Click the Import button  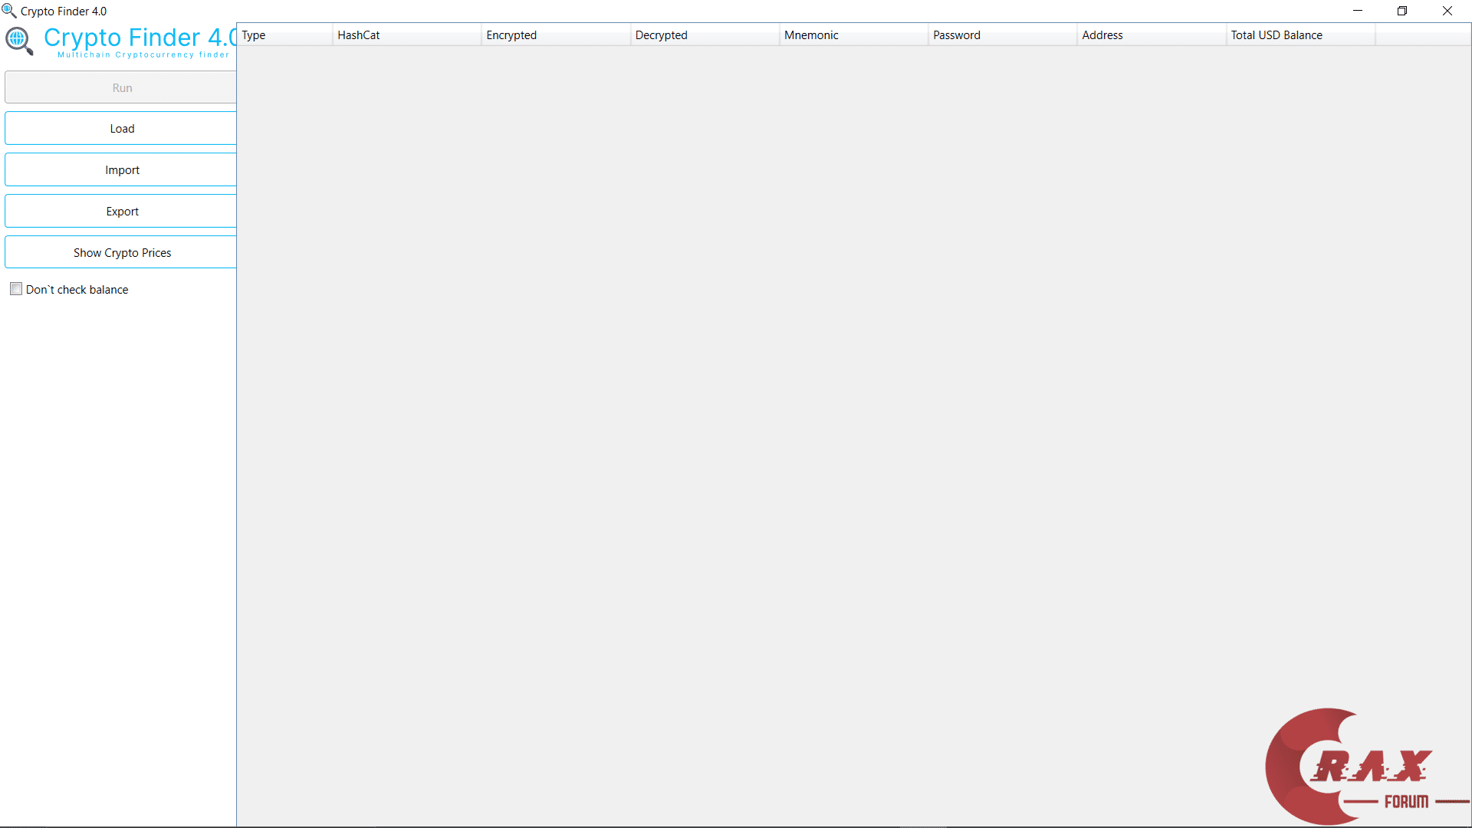point(121,169)
